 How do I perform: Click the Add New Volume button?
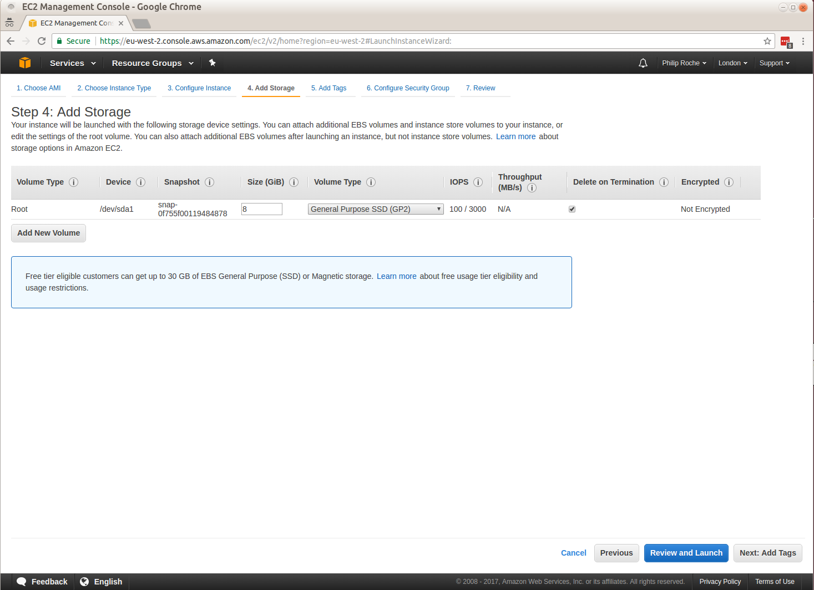tap(49, 233)
